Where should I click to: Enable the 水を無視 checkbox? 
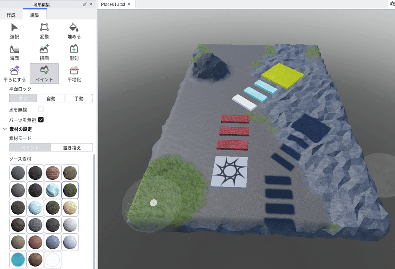click(41, 109)
